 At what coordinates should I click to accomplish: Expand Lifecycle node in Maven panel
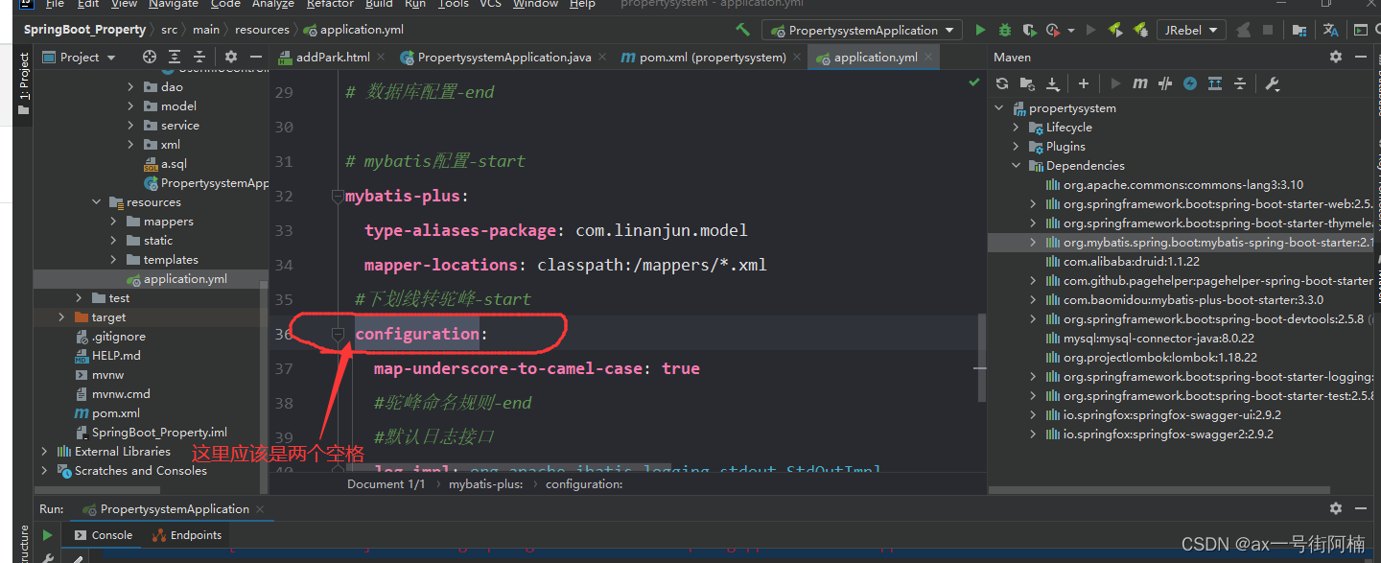[1017, 128]
